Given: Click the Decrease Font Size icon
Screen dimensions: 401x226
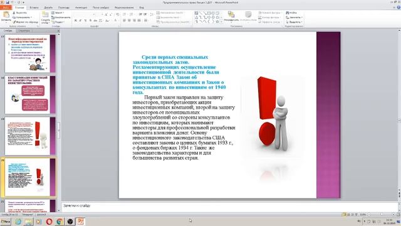Looking at the screenshot, I should coord(111,14).
